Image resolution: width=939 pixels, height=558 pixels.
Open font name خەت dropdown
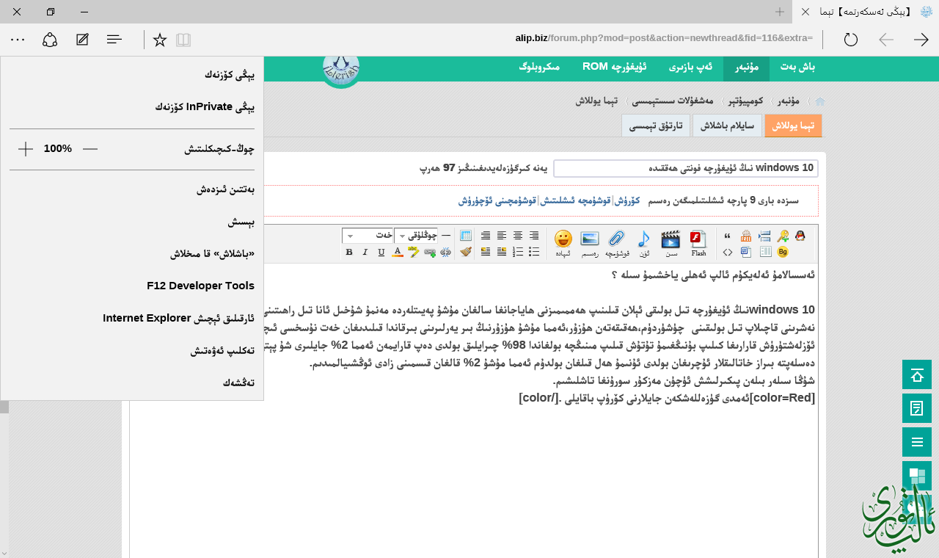(x=368, y=236)
